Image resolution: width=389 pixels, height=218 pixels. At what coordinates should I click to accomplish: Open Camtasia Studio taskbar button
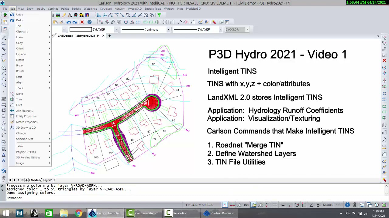click(x=144, y=213)
